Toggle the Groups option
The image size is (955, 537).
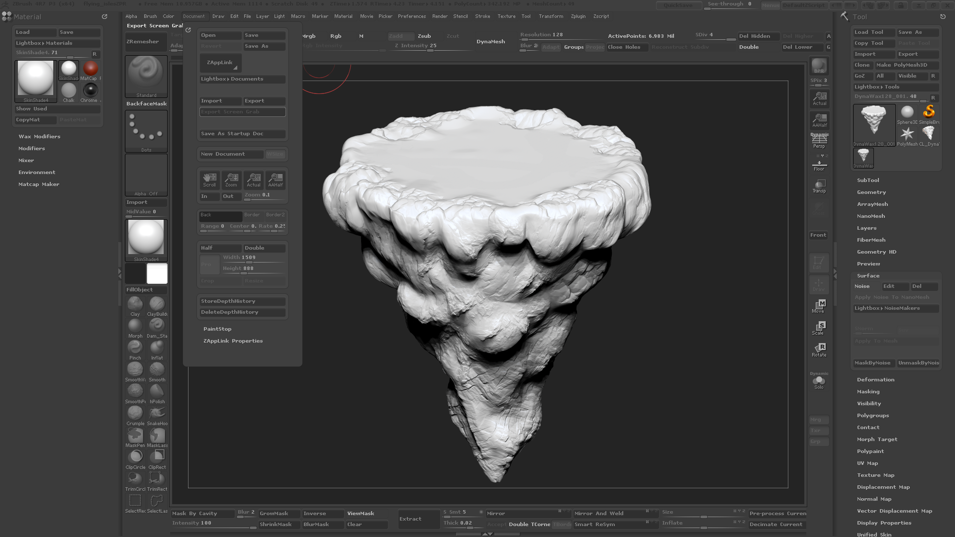573,47
